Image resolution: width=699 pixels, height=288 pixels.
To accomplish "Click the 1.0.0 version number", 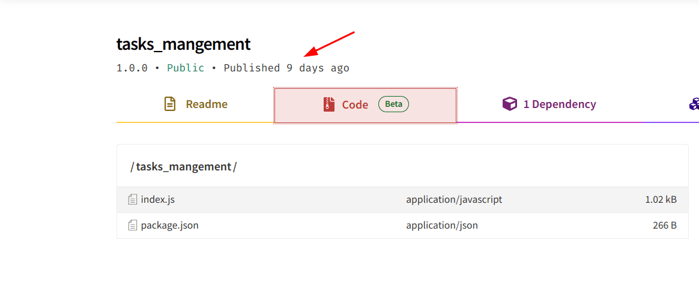I will click(132, 68).
